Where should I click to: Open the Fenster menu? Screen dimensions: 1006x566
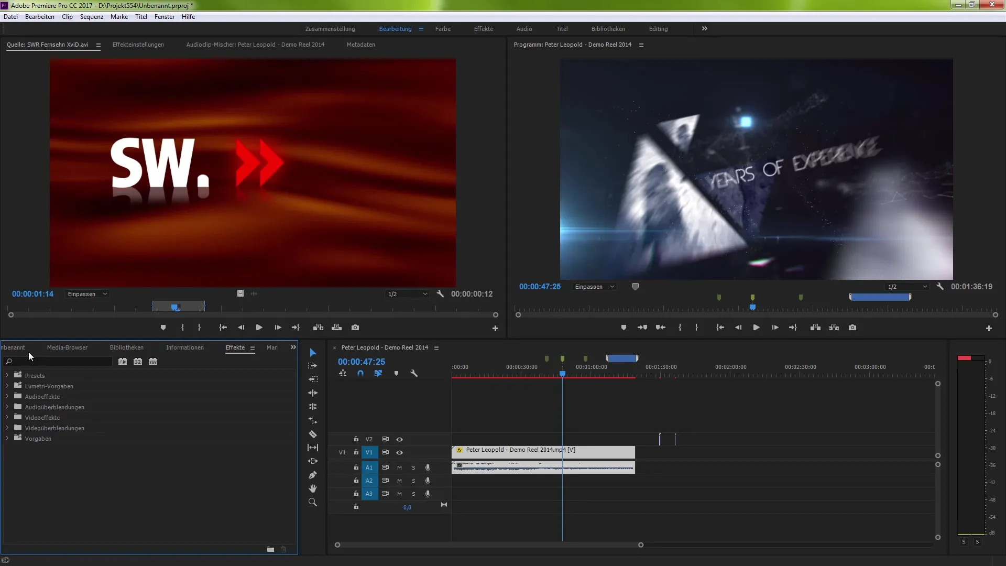165,16
